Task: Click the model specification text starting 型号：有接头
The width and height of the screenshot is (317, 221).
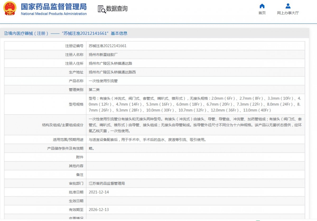Action: 195,104
